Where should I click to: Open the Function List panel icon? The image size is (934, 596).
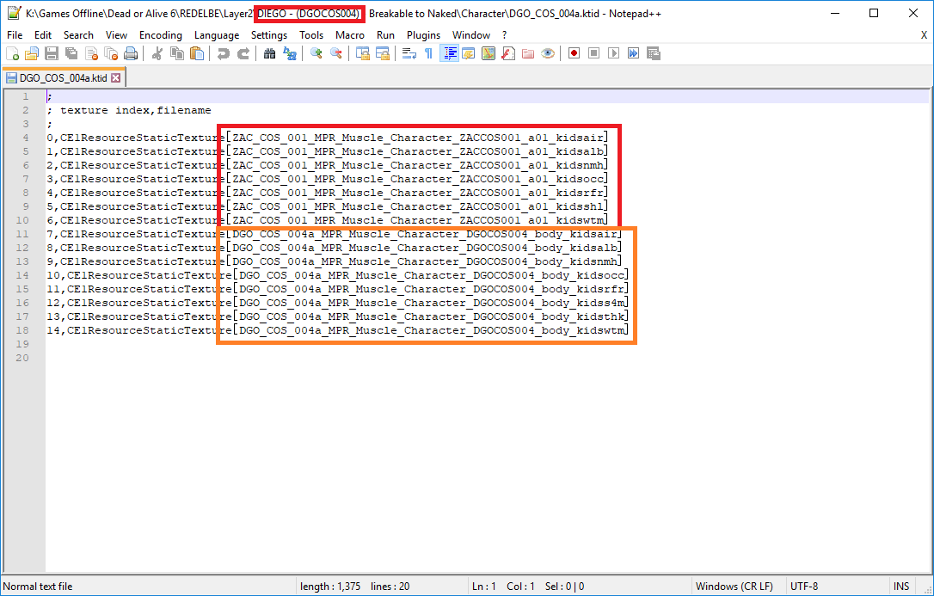click(508, 53)
